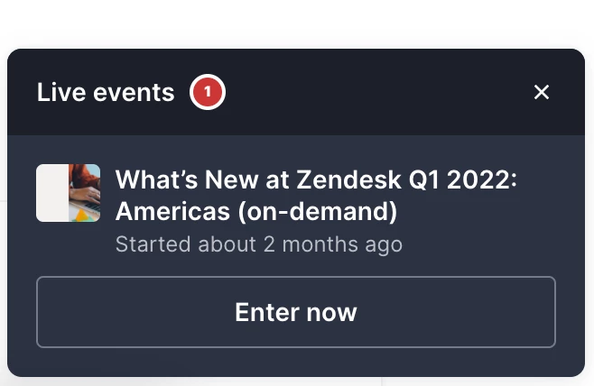
Task: Click the event card's small square image
Action: (x=69, y=193)
